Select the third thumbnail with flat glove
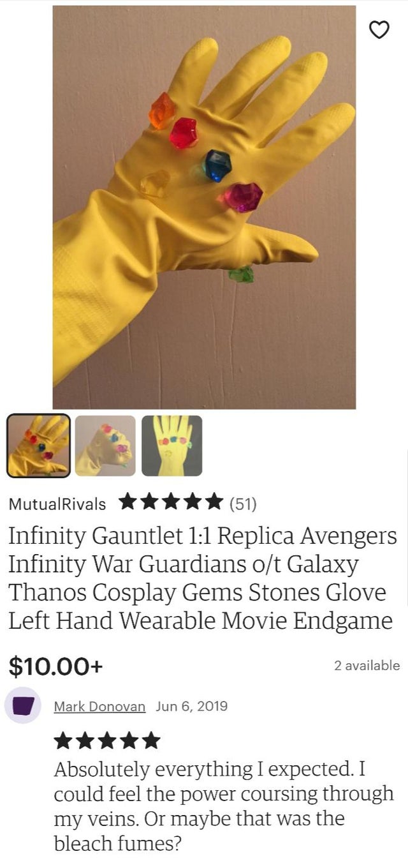408x863 pixels. [171, 446]
